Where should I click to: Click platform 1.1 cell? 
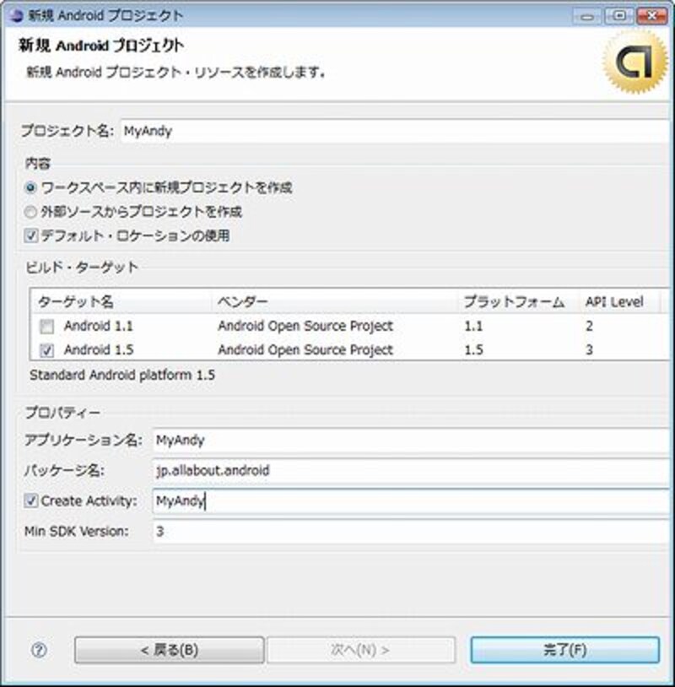[473, 326]
